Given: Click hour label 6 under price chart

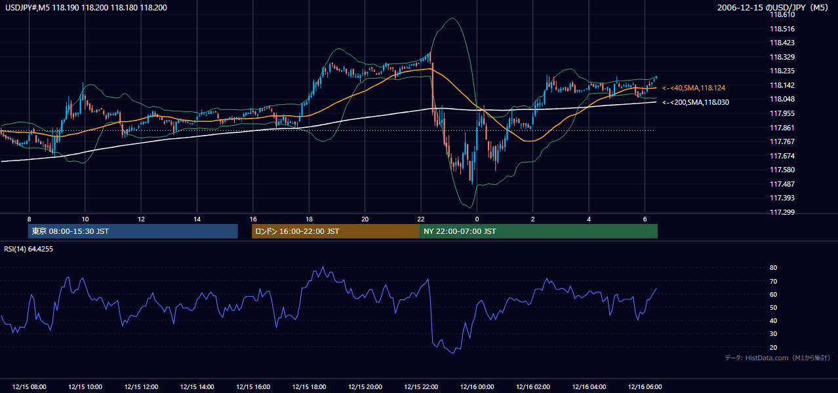Looking at the screenshot, I should [645, 219].
